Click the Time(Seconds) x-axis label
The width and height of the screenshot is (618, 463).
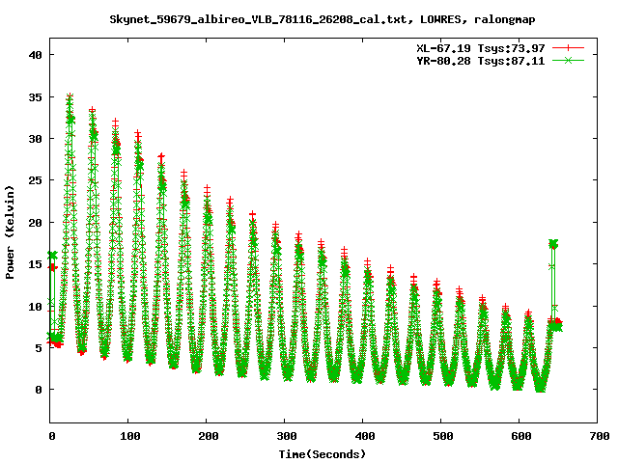click(323, 453)
